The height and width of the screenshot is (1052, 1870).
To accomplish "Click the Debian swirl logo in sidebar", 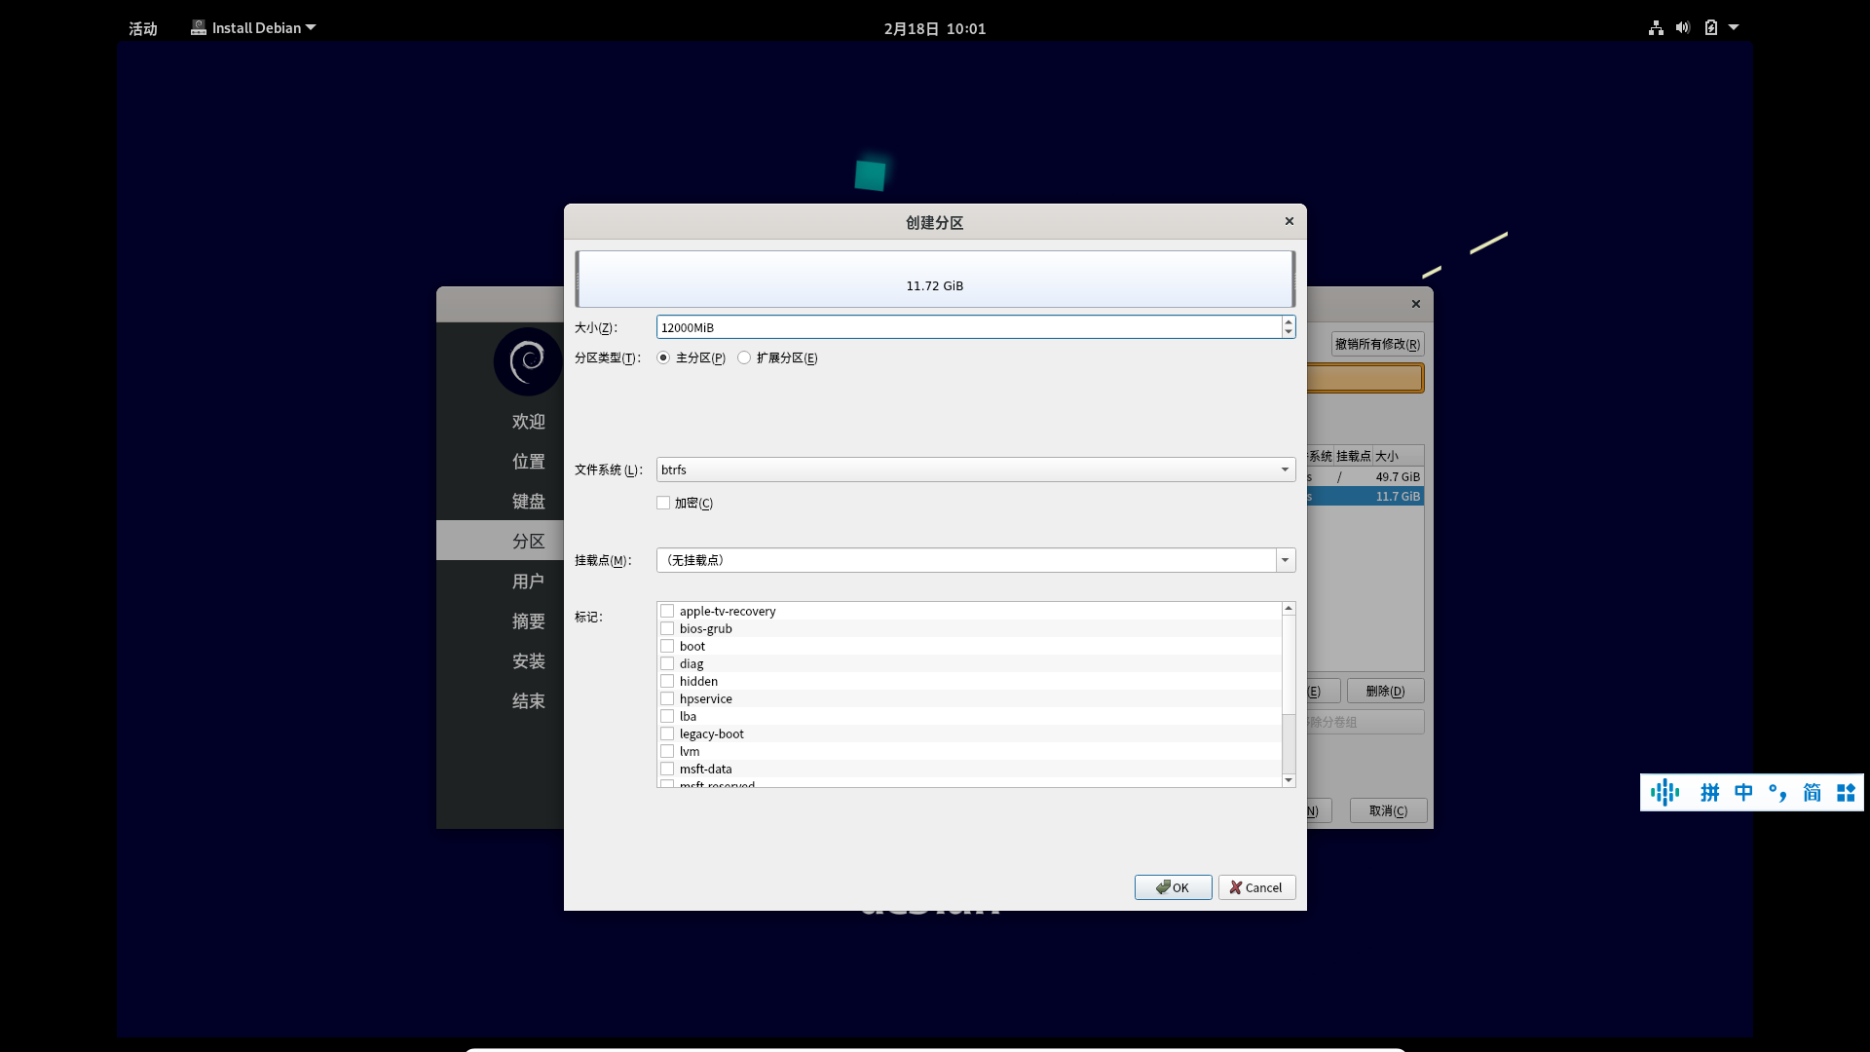I will pyautogui.click(x=527, y=361).
